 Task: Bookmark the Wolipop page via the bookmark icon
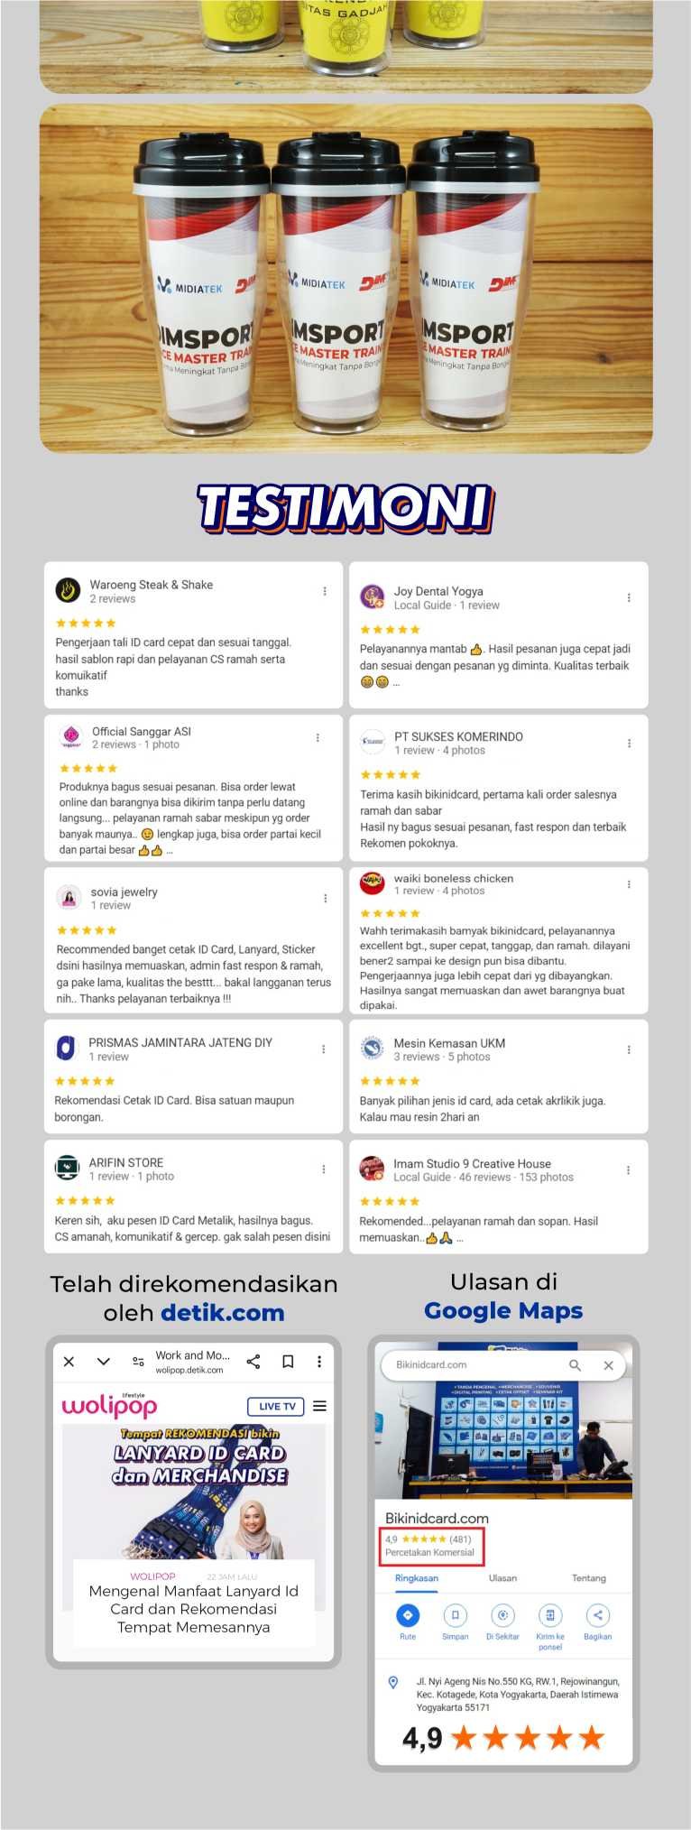coord(288,1362)
